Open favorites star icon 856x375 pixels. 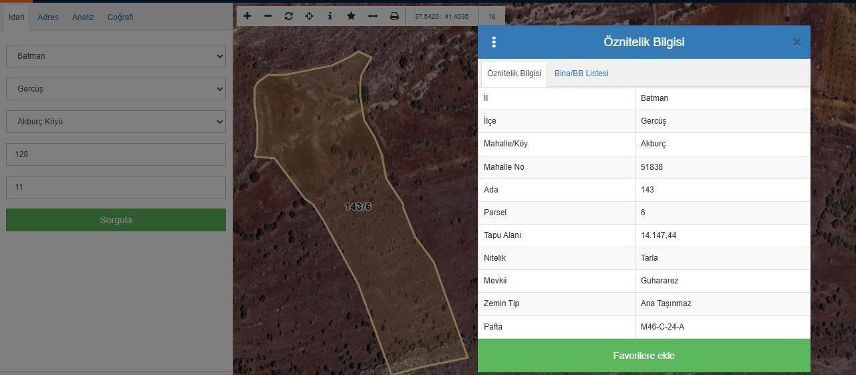click(x=351, y=16)
